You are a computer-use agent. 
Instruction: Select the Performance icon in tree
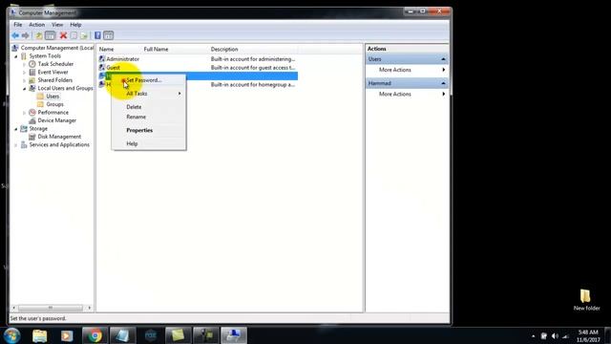32,113
